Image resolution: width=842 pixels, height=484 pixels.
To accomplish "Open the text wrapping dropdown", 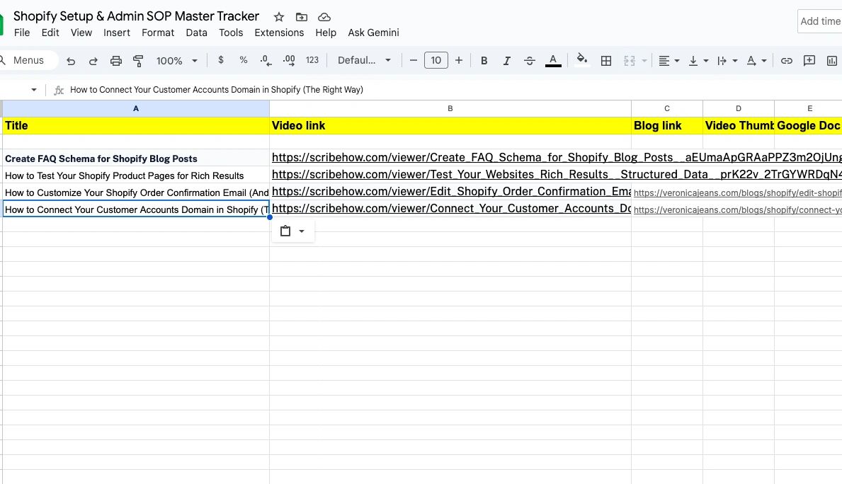I will pos(727,61).
